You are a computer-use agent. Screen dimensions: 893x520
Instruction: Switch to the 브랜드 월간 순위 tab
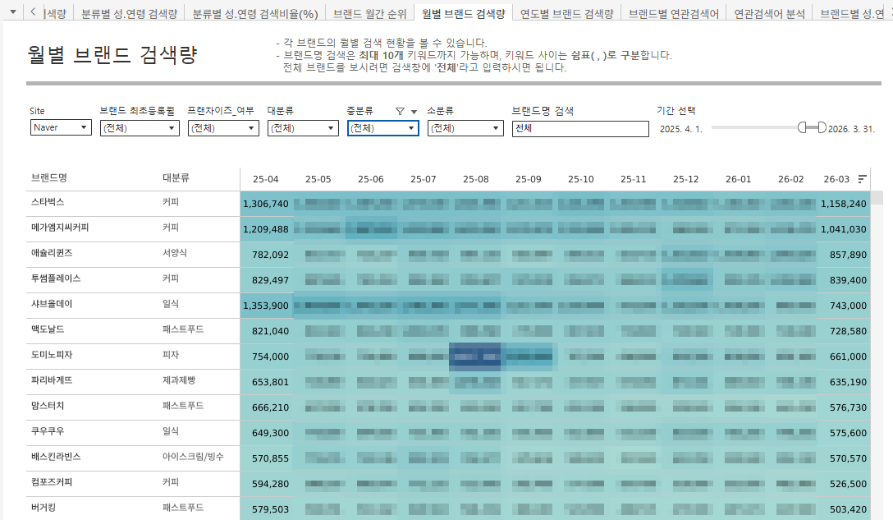[x=369, y=13]
